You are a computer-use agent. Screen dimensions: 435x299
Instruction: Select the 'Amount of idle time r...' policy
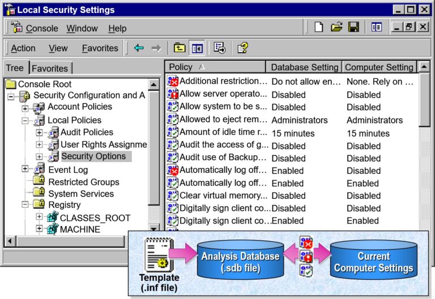point(223,132)
